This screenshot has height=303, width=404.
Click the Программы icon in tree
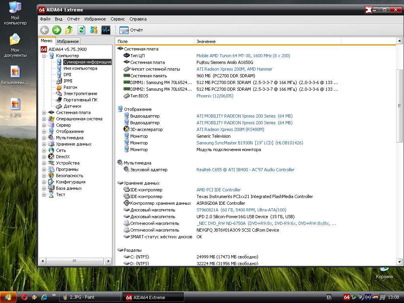click(51, 169)
